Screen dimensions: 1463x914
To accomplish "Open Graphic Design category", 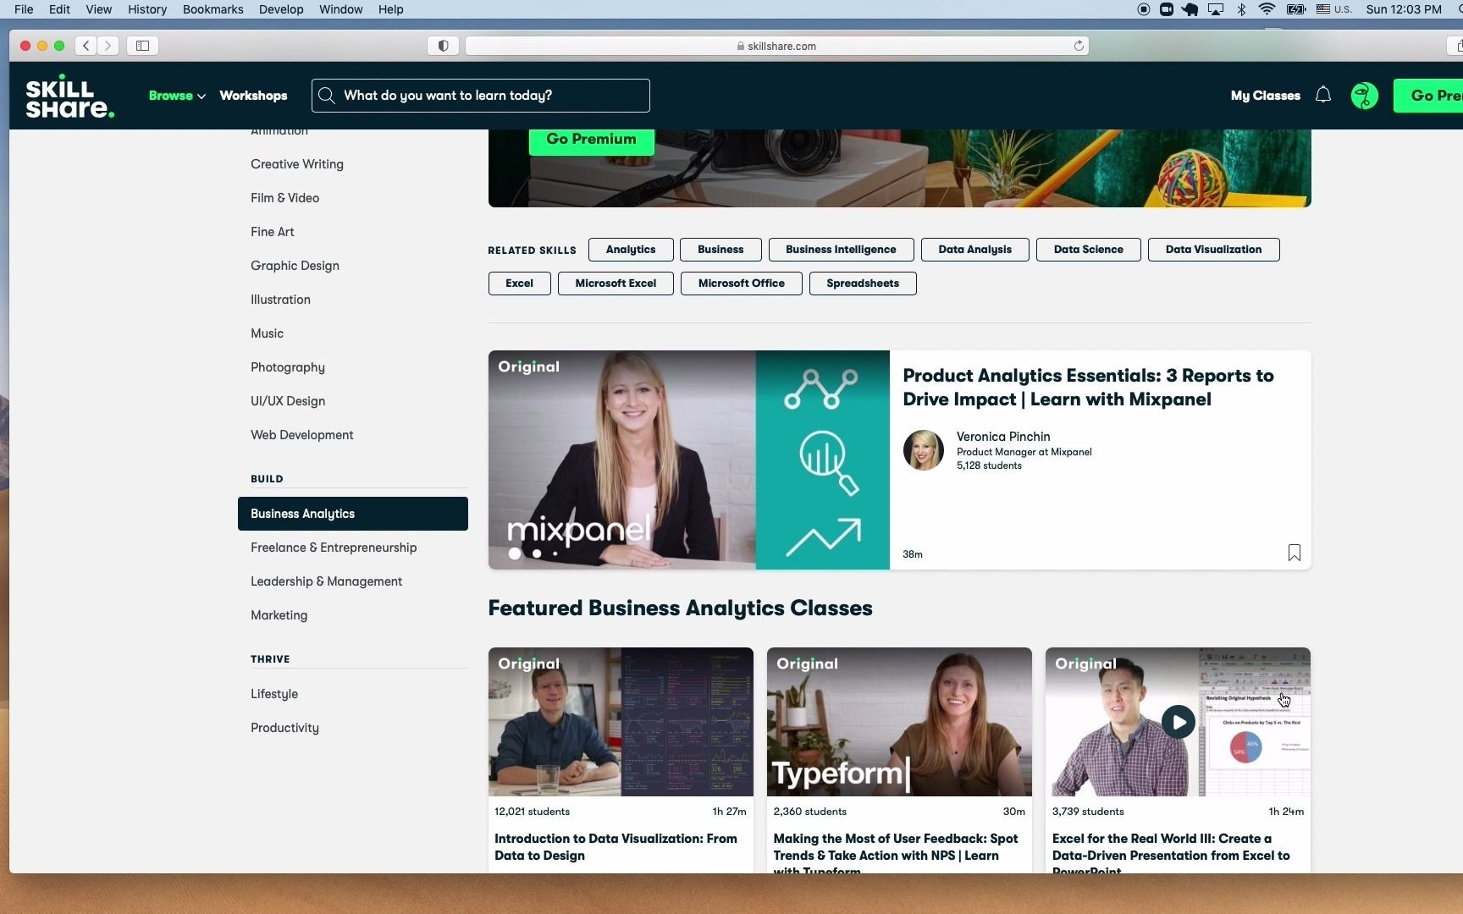I will tap(295, 266).
